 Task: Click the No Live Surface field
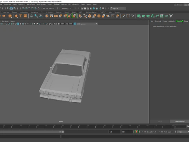click(x=48, y=8)
